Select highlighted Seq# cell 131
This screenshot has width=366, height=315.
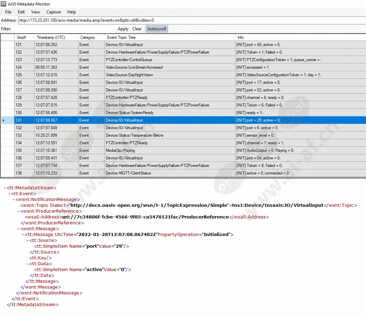pos(24,120)
